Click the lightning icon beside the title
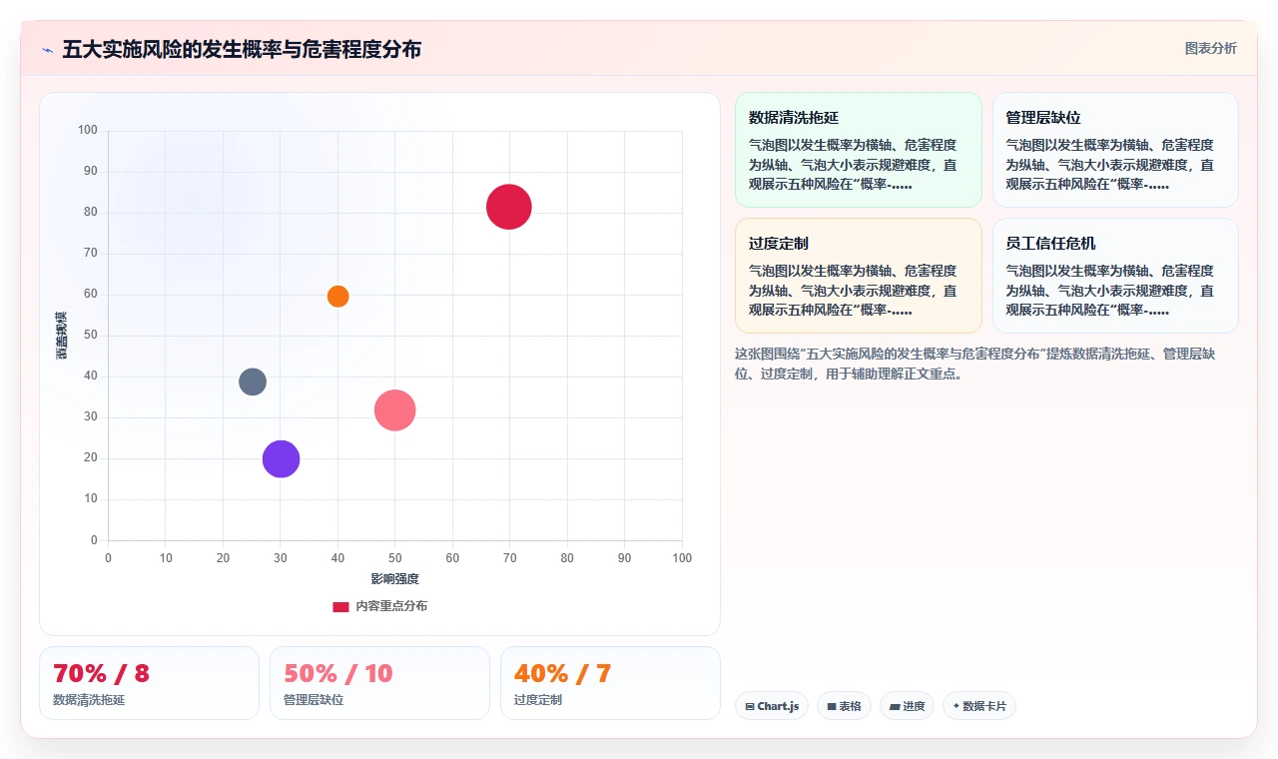1278x759 pixels. 48,50
